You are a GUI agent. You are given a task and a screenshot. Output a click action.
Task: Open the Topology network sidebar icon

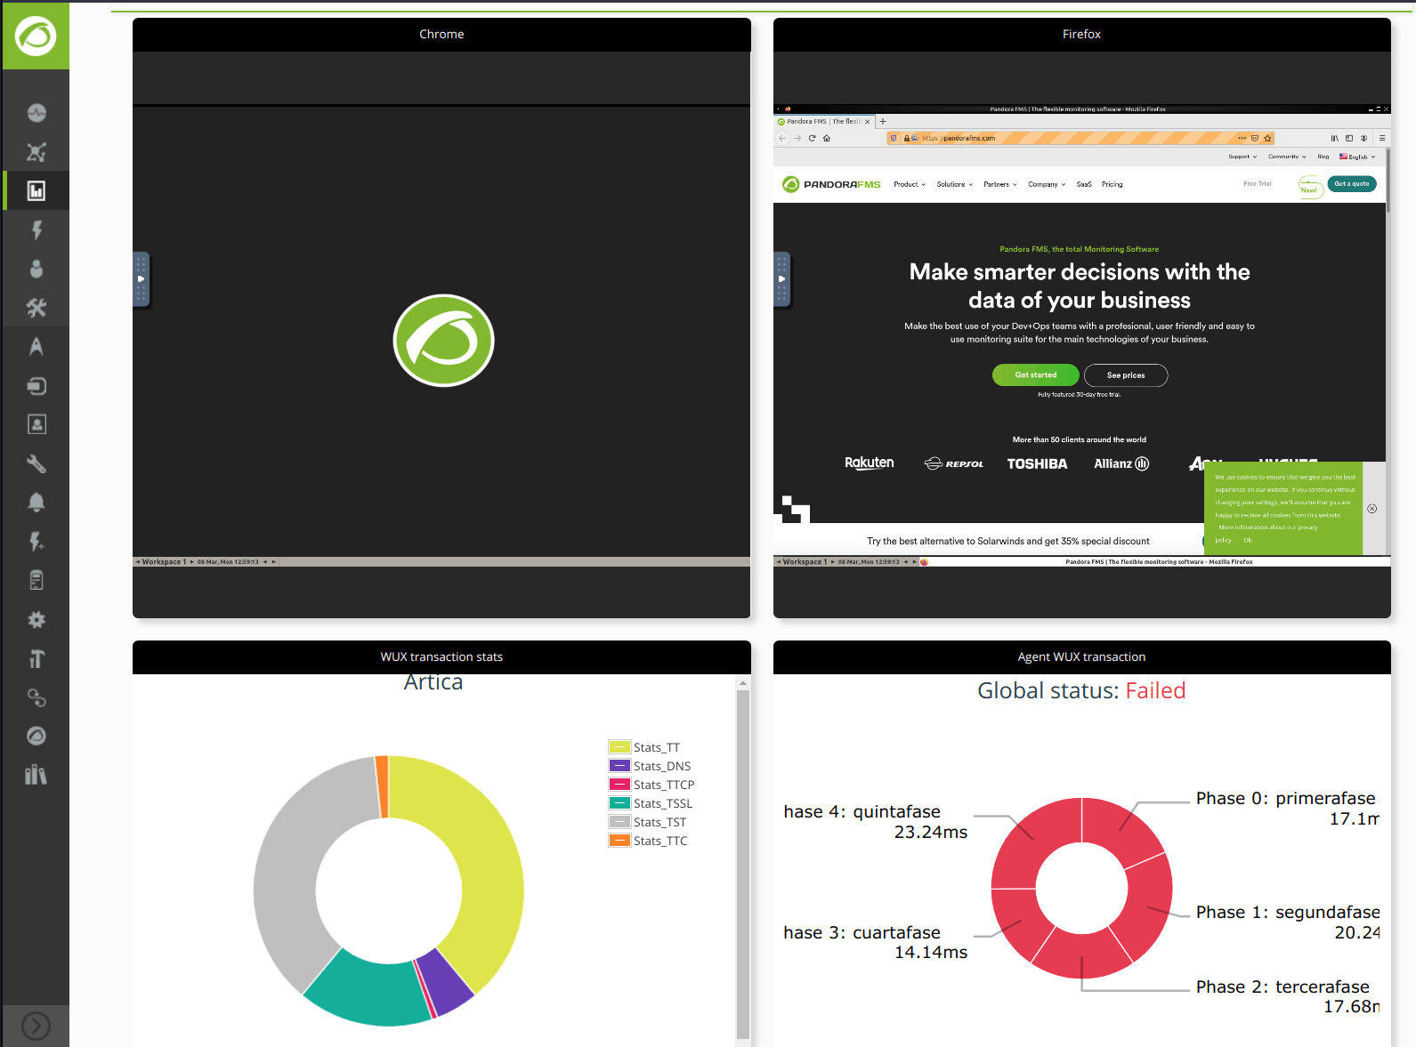[36, 152]
